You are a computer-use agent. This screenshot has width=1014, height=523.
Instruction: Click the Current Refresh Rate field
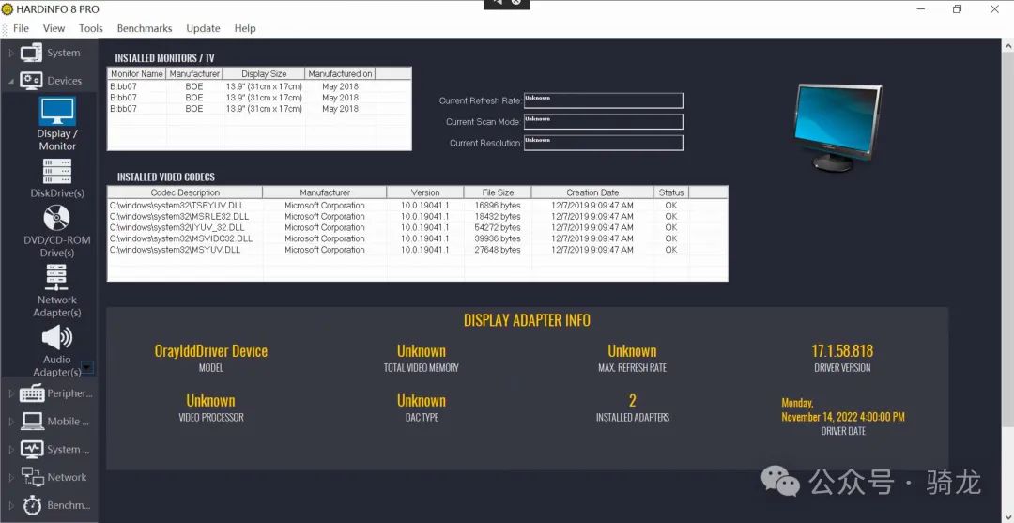pos(603,100)
